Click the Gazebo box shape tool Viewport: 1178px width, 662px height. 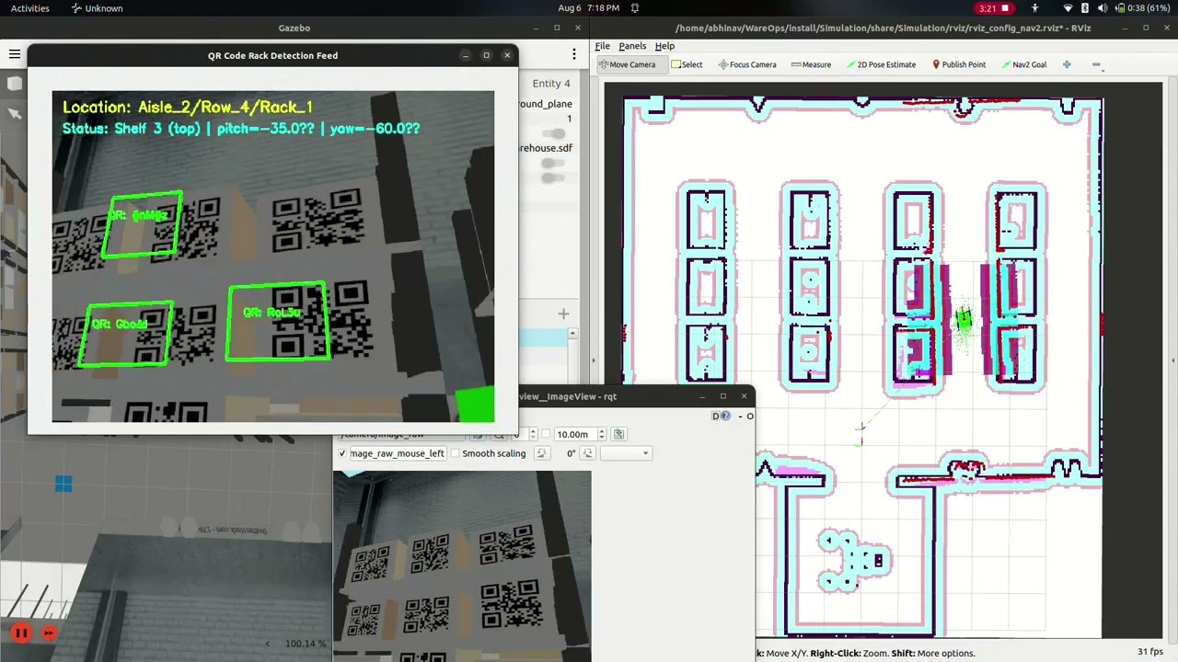[x=14, y=84]
